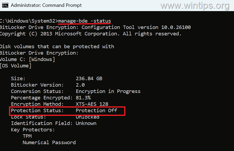Click the C:\Windows\System32 prompt path

click(28, 21)
